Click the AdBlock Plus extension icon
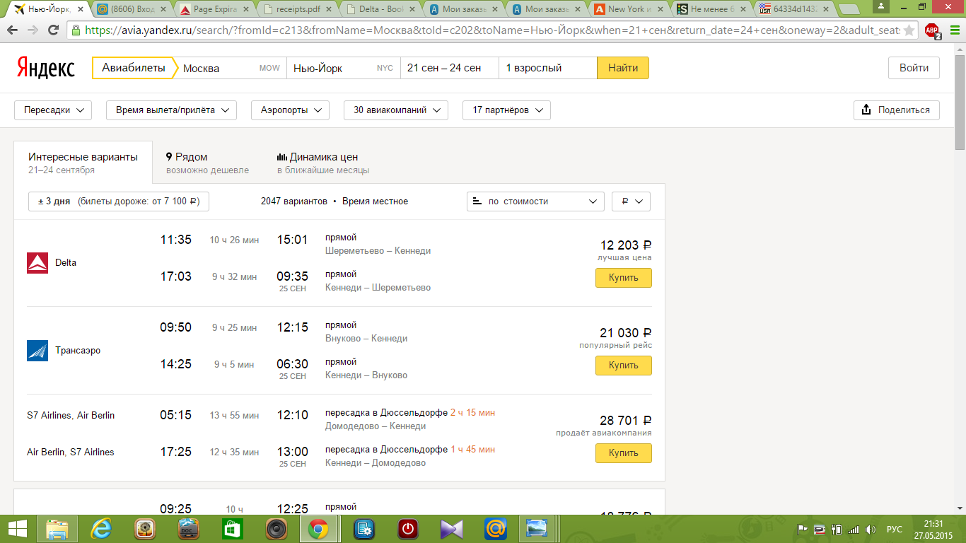The height and width of the screenshot is (543, 966). pyautogui.click(x=932, y=31)
